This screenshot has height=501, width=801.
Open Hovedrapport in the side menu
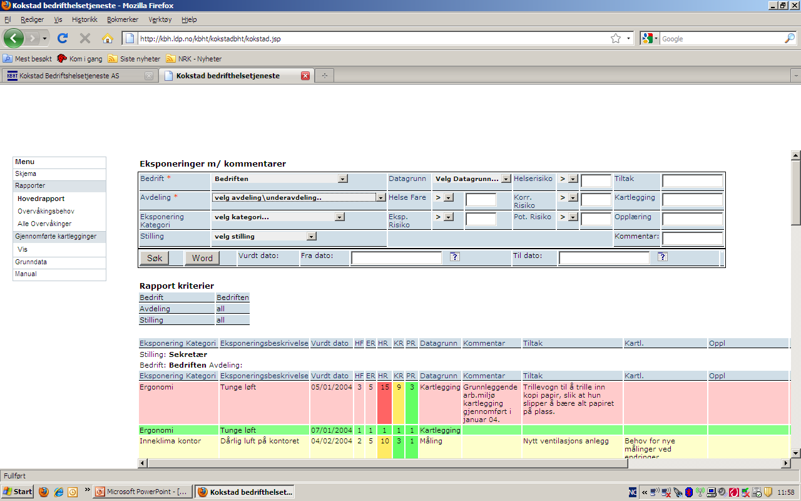(x=41, y=199)
